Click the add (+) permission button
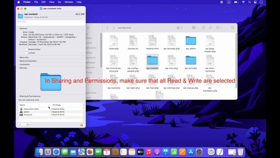The image size is (280, 158). [x=20, y=124]
